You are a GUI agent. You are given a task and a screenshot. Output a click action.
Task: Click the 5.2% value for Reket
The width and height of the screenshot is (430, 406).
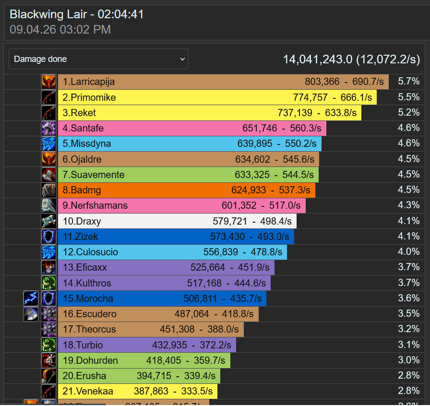click(x=408, y=112)
